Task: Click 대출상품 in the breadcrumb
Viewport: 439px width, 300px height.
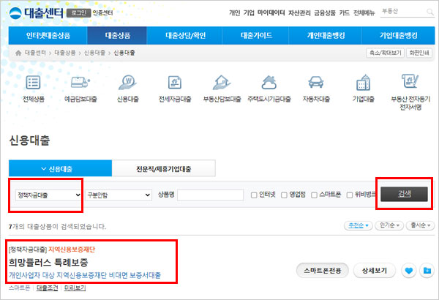Action: [65, 53]
